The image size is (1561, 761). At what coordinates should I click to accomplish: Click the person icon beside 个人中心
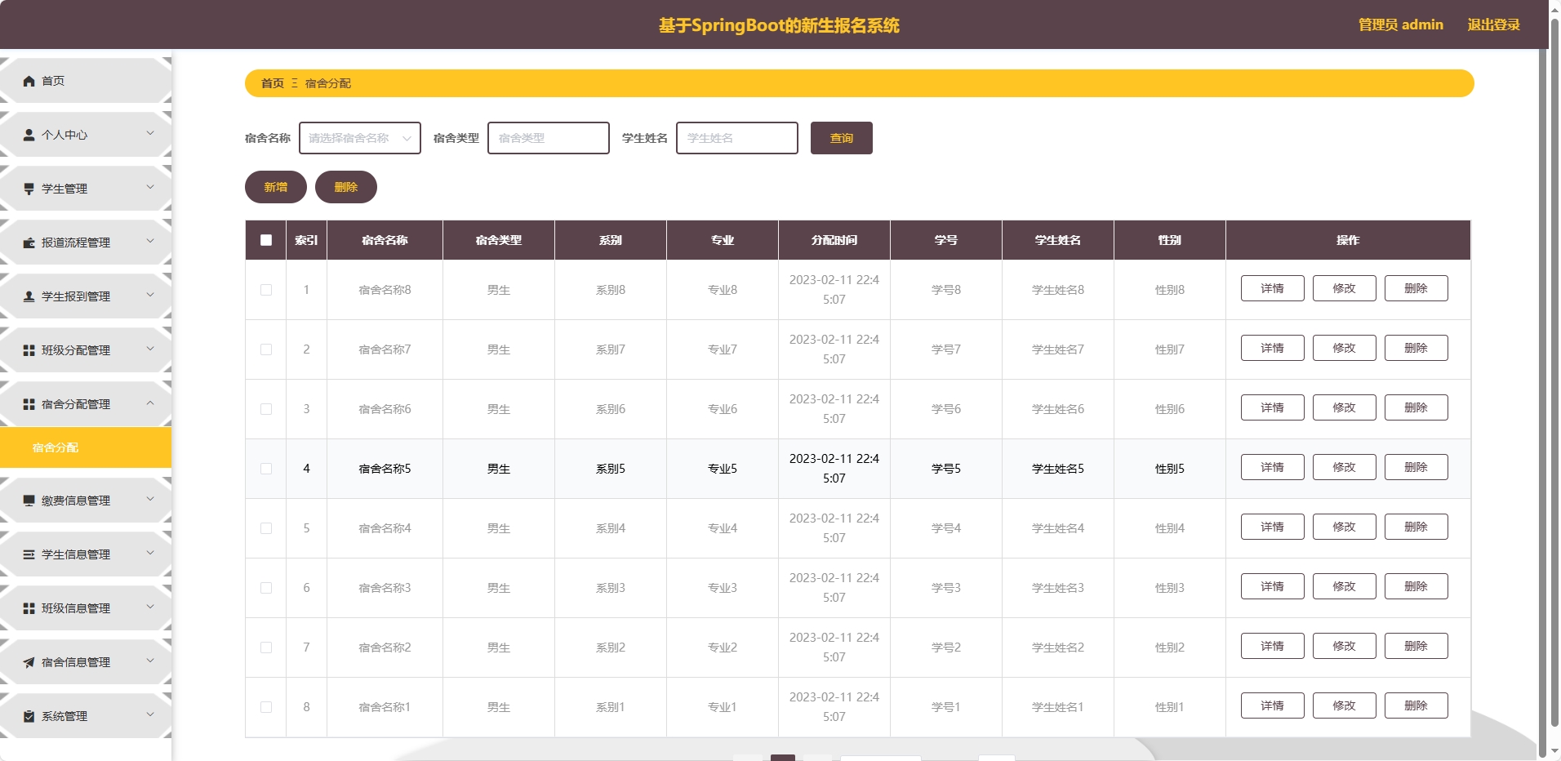(29, 135)
